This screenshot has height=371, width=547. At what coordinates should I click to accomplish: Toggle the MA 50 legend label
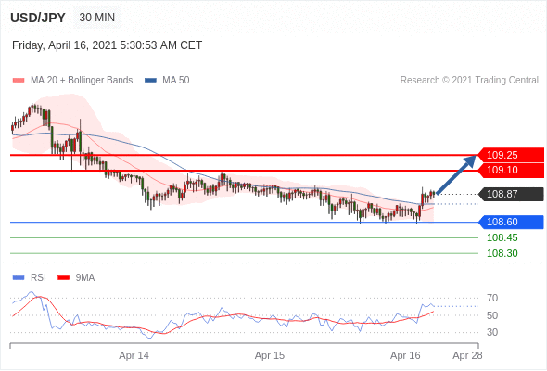176,81
